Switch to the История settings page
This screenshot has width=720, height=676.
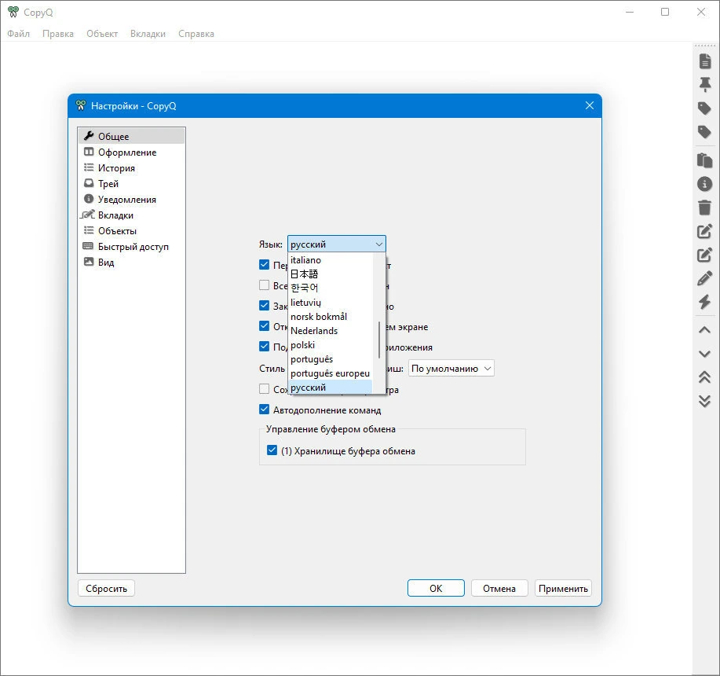131,167
